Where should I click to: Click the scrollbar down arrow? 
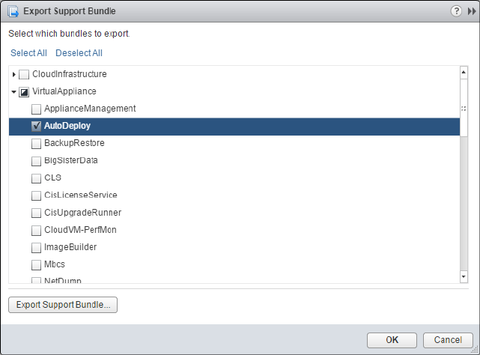[x=464, y=277]
